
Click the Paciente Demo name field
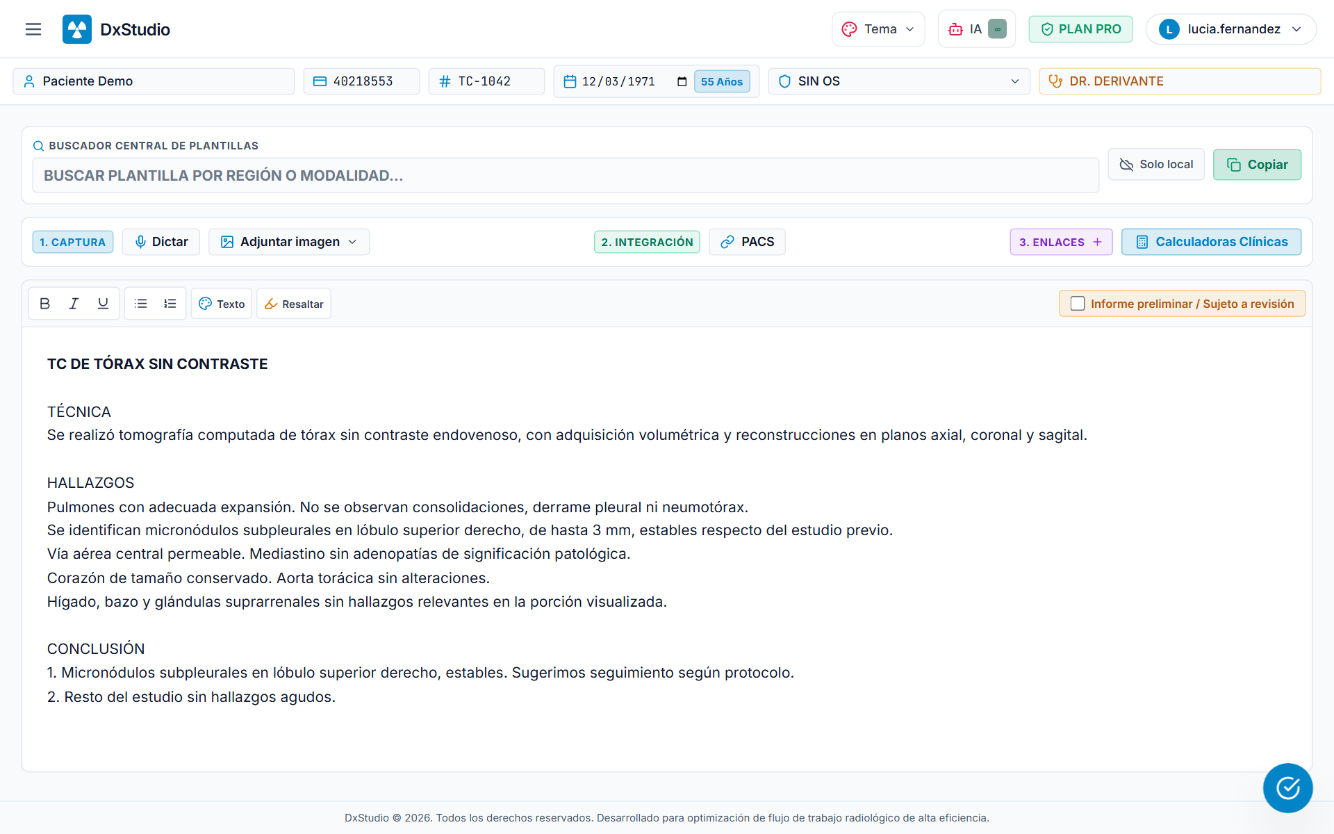pyautogui.click(x=154, y=81)
